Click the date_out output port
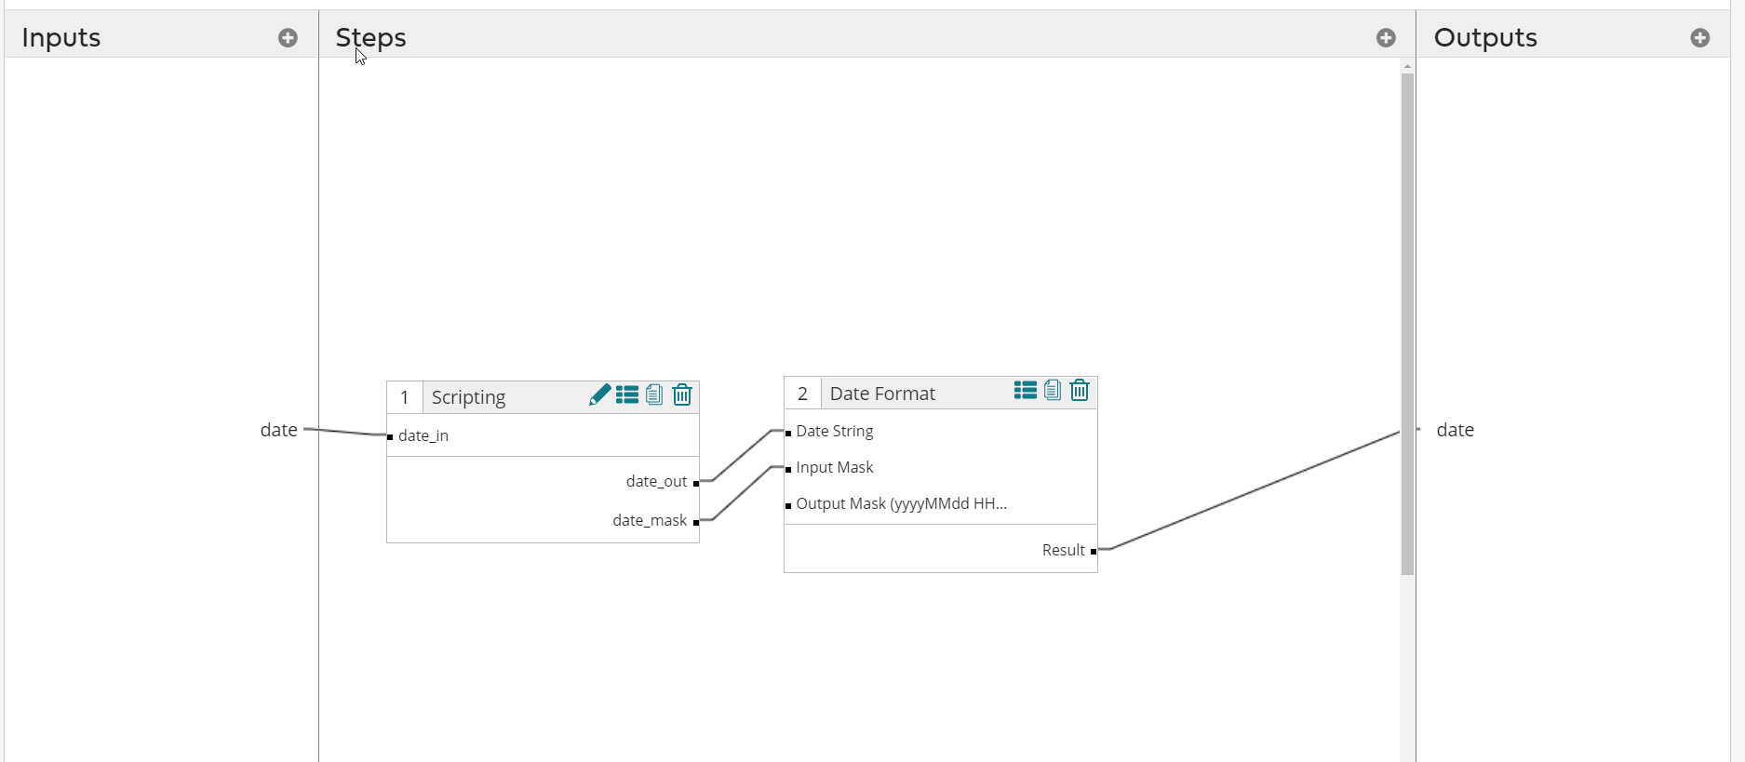The image size is (1745, 762). [695, 483]
